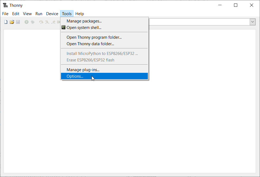This screenshot has height=177, width=260.
Task: Open the Device menu
Action: pos(52,14)
